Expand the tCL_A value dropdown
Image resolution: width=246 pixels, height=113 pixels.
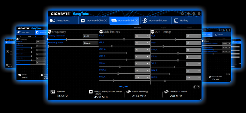pos(142,36)
